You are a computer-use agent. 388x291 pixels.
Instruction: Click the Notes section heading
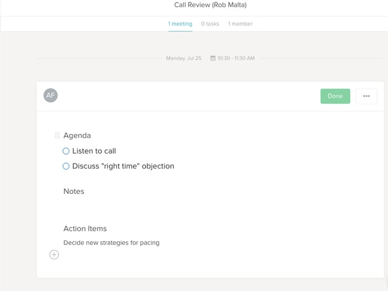(74, 192)
